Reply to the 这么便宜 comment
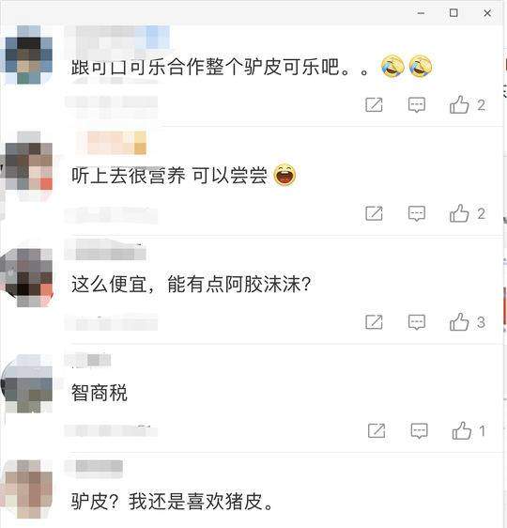The image size is (507, 528). tap(417, 322)
